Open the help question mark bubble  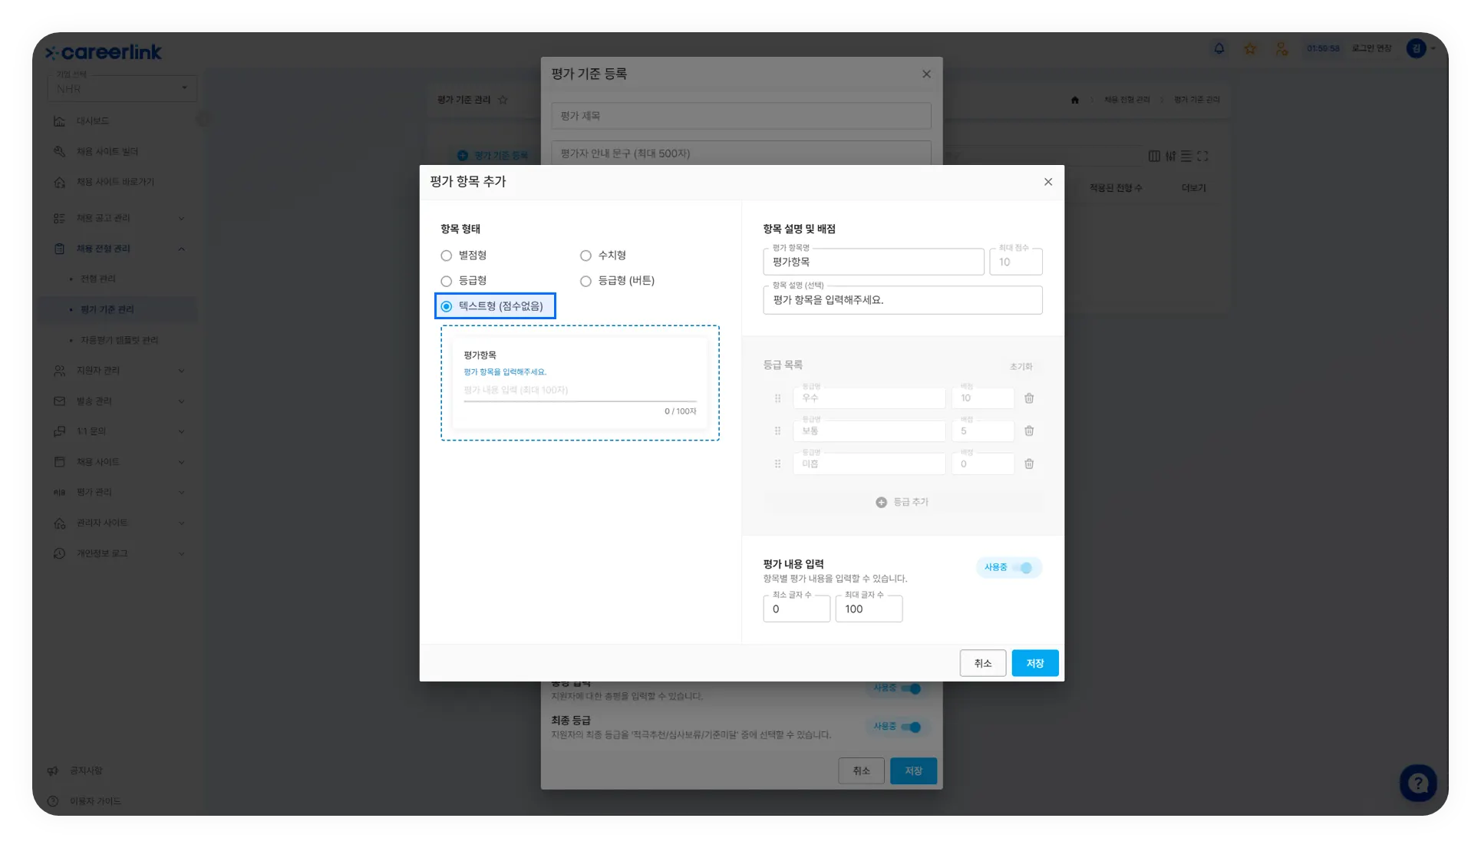point(1417,783)
